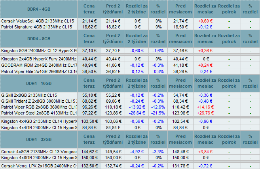Select the DDR4 - 32GB section header

point(39,139)
